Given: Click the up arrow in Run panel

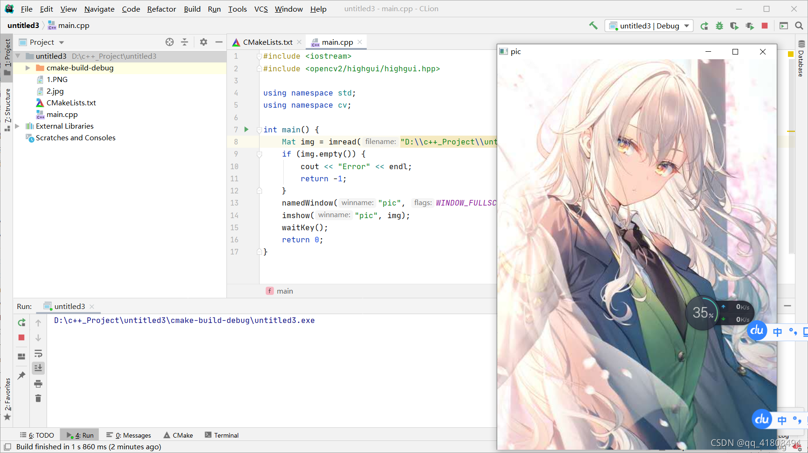Looking at the screenshot, I should tap(38, 323).
